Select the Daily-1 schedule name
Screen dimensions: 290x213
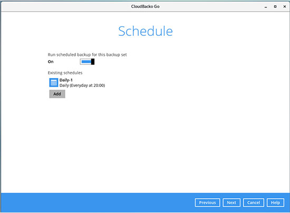(66, 80)
